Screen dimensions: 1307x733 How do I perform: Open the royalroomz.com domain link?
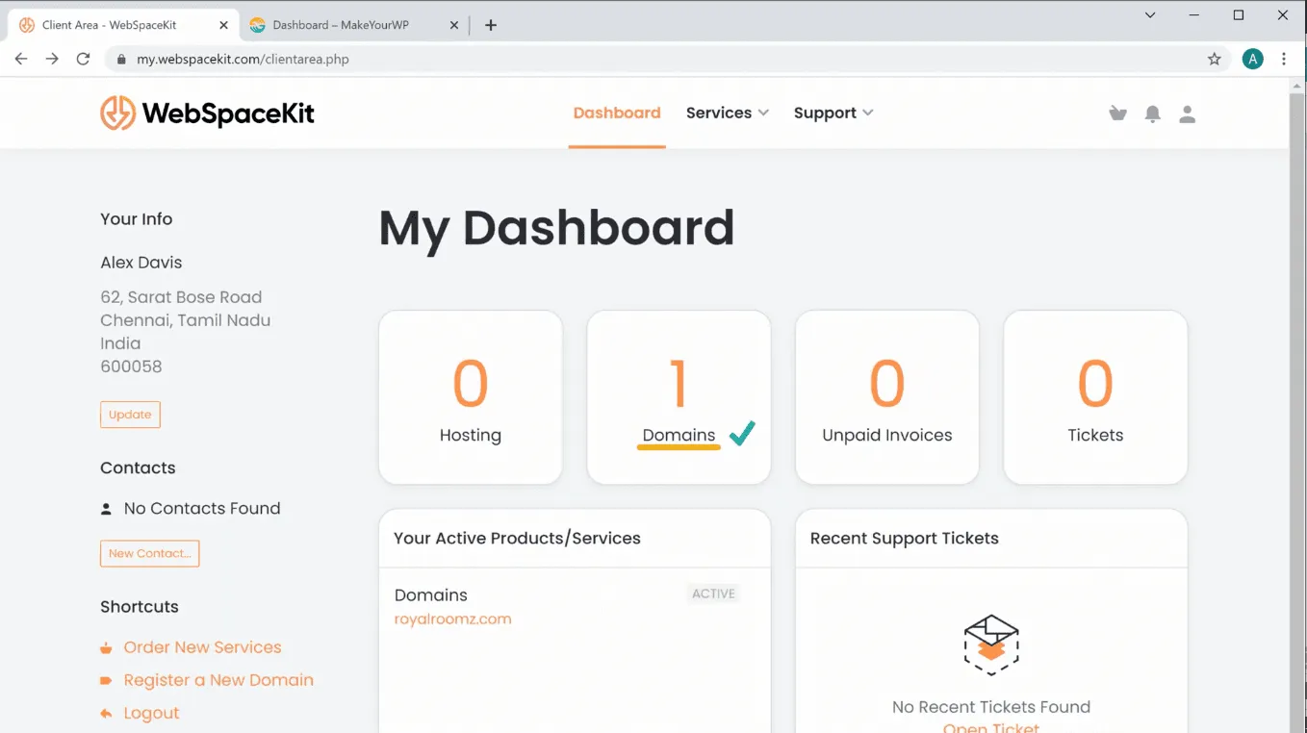tap(452, 619)
